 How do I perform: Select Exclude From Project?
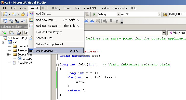[56, 32]
